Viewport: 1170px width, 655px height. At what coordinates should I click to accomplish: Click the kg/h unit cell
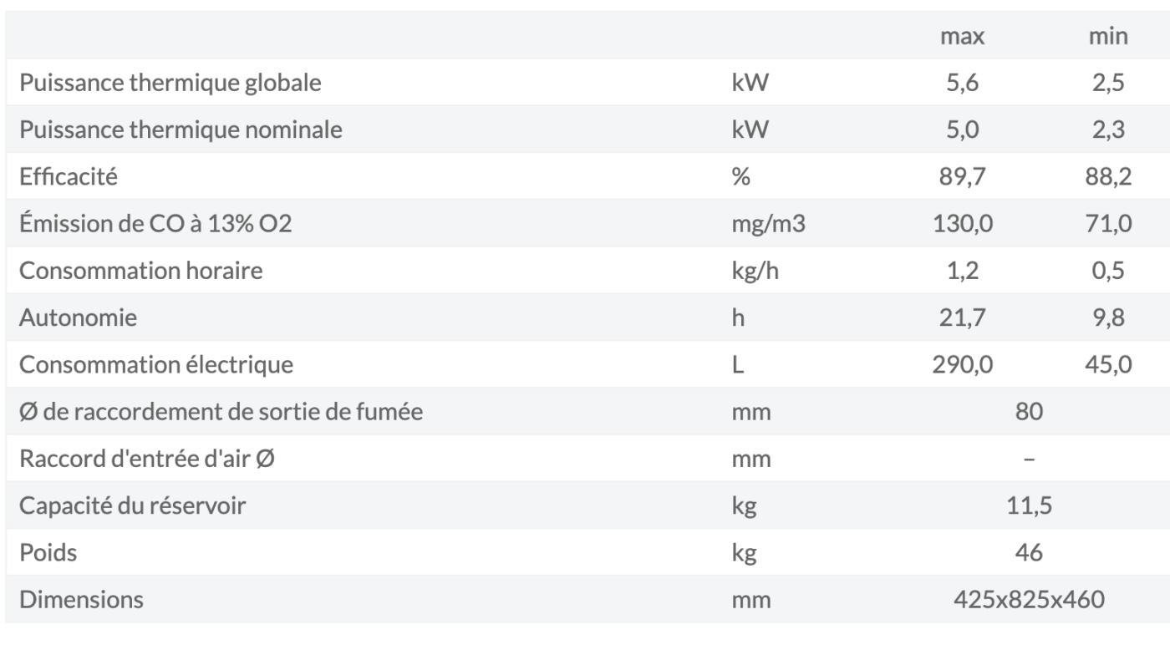click(x=750, y=271)
